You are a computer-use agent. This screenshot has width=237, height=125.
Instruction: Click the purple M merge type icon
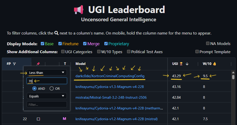tap(65, 119)
